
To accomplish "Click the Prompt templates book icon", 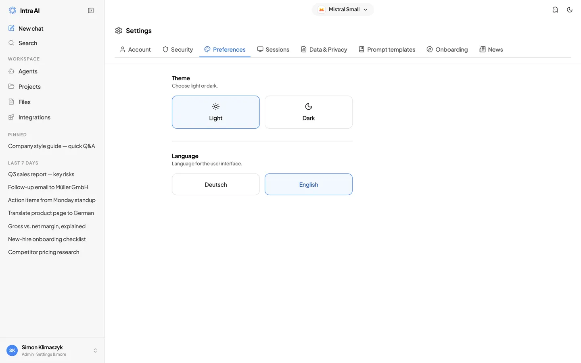I will [362, 49].
